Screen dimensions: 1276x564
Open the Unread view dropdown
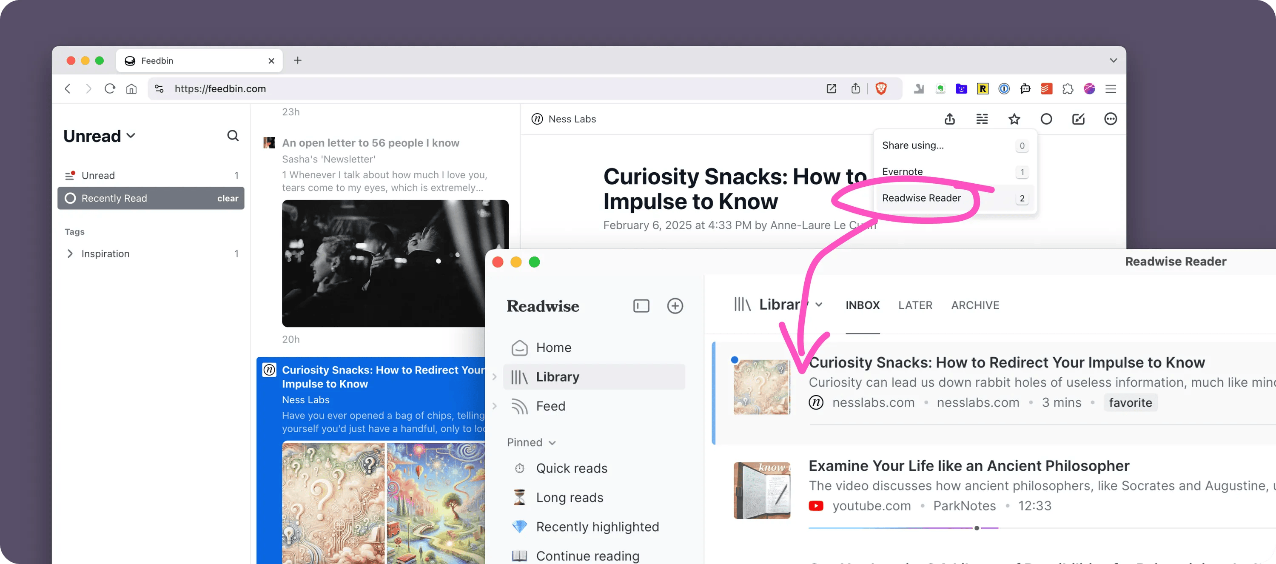[x=131, y=135]
